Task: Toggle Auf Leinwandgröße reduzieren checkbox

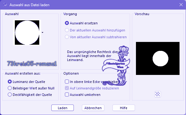Action: pos(67,88)
